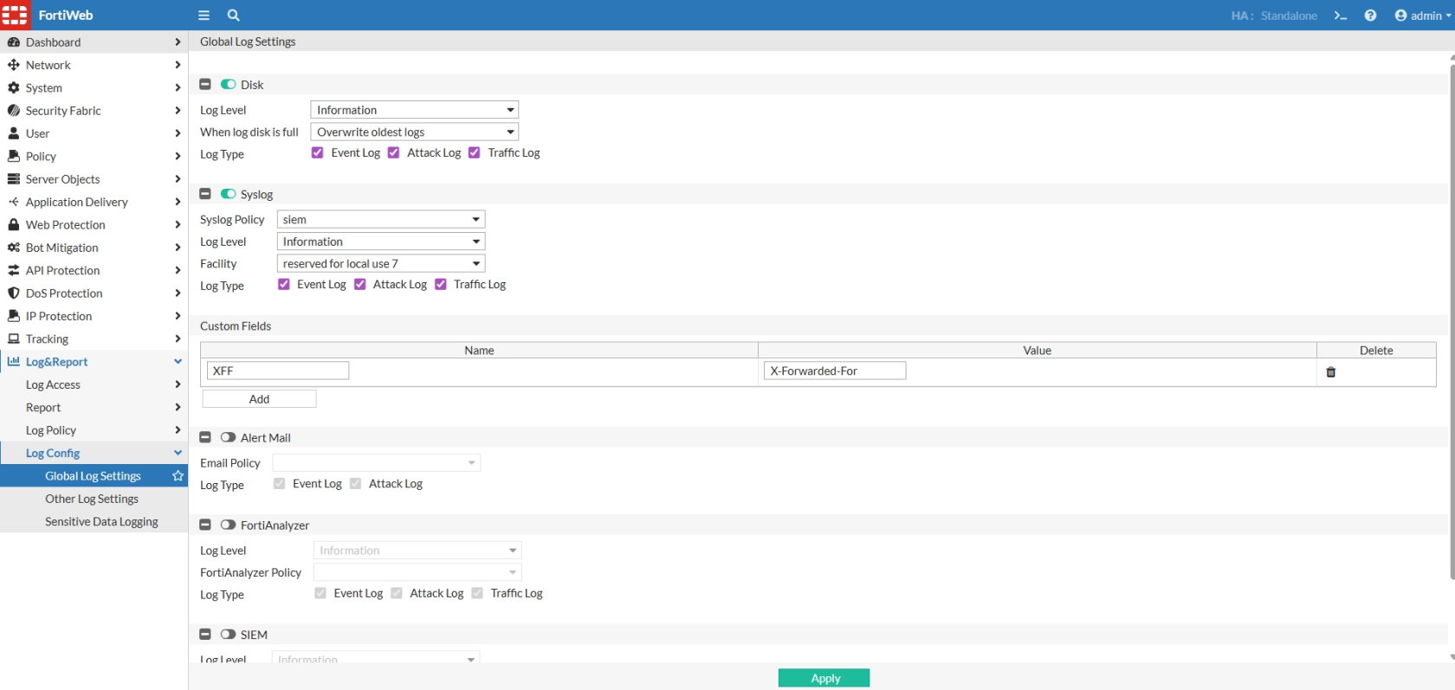1455x690 pixels.
Task: Click the Server Objects icon
Action: 14,179
